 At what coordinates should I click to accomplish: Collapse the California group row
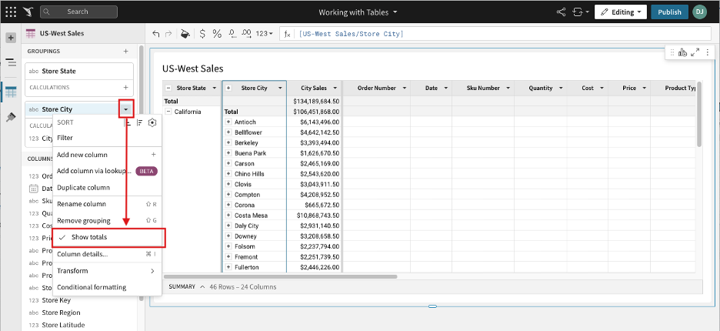pos(168,112)
